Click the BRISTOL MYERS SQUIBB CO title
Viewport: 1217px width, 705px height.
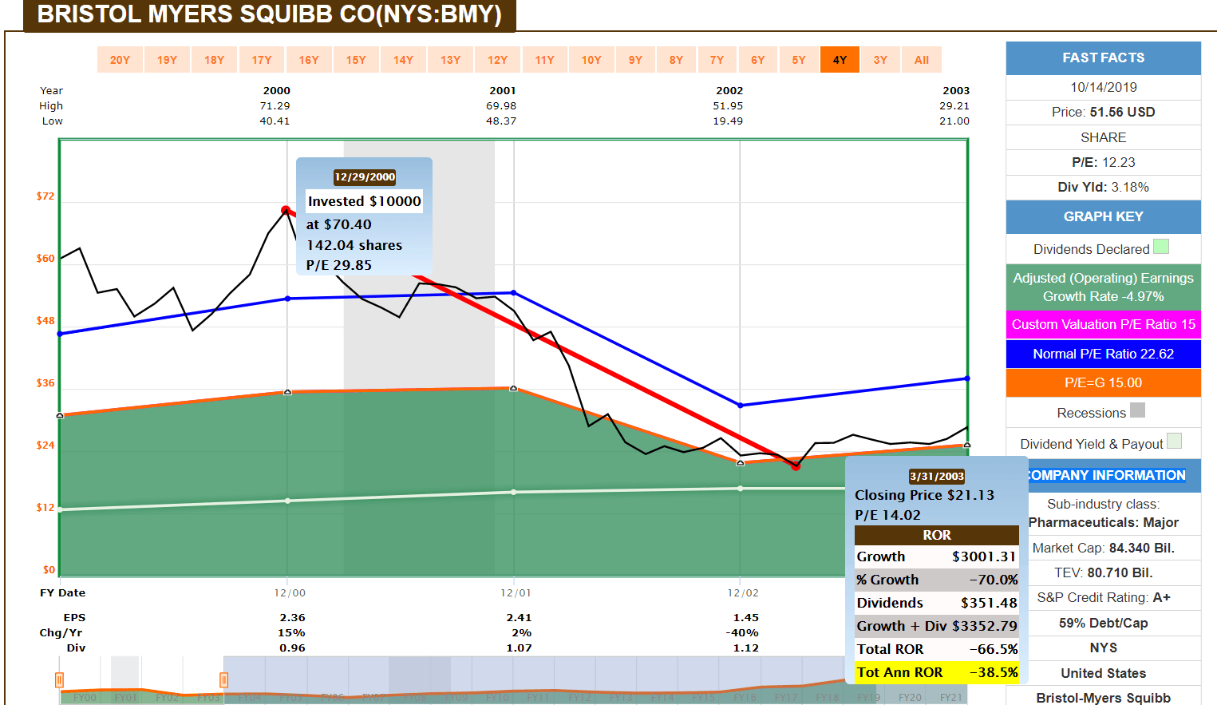[x=270, y=14]
